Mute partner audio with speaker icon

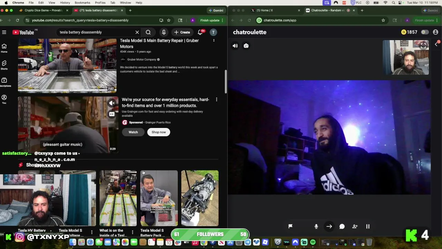tap(235, 46)
